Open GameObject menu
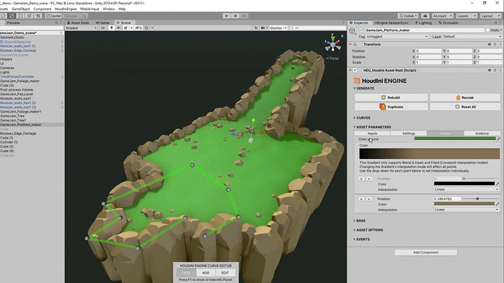The height and width of the screenshot is (283, 504). click(21, 9)
